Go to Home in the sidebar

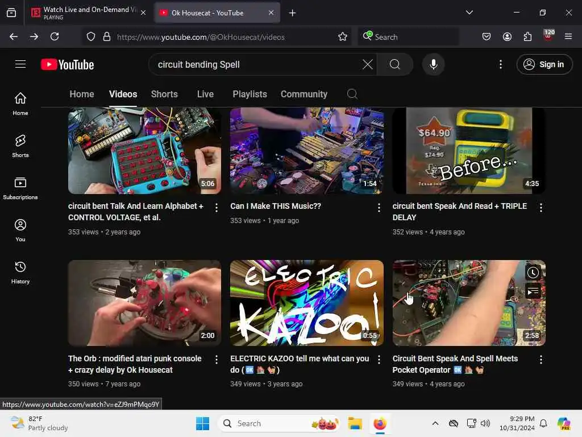(x=20, y=104)
